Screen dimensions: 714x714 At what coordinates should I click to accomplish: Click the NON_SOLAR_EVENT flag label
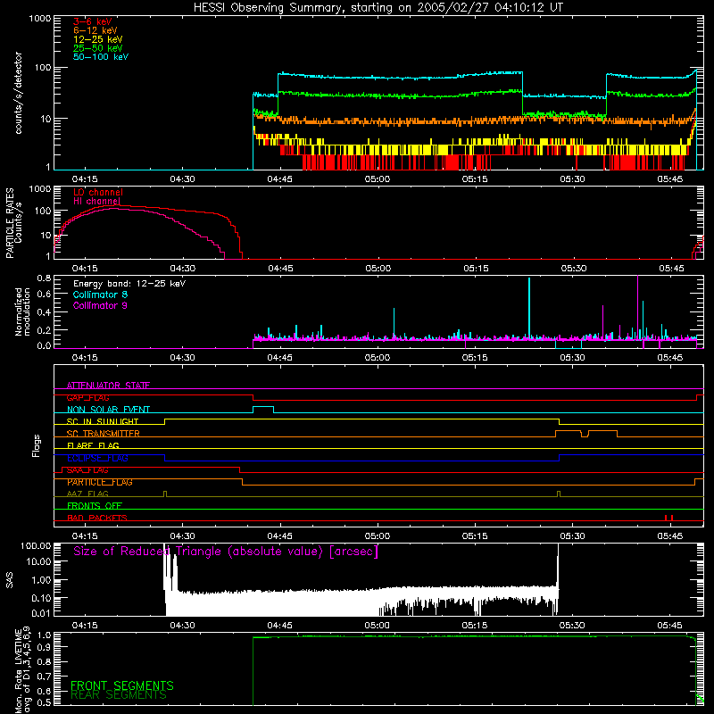click(108, 410)
